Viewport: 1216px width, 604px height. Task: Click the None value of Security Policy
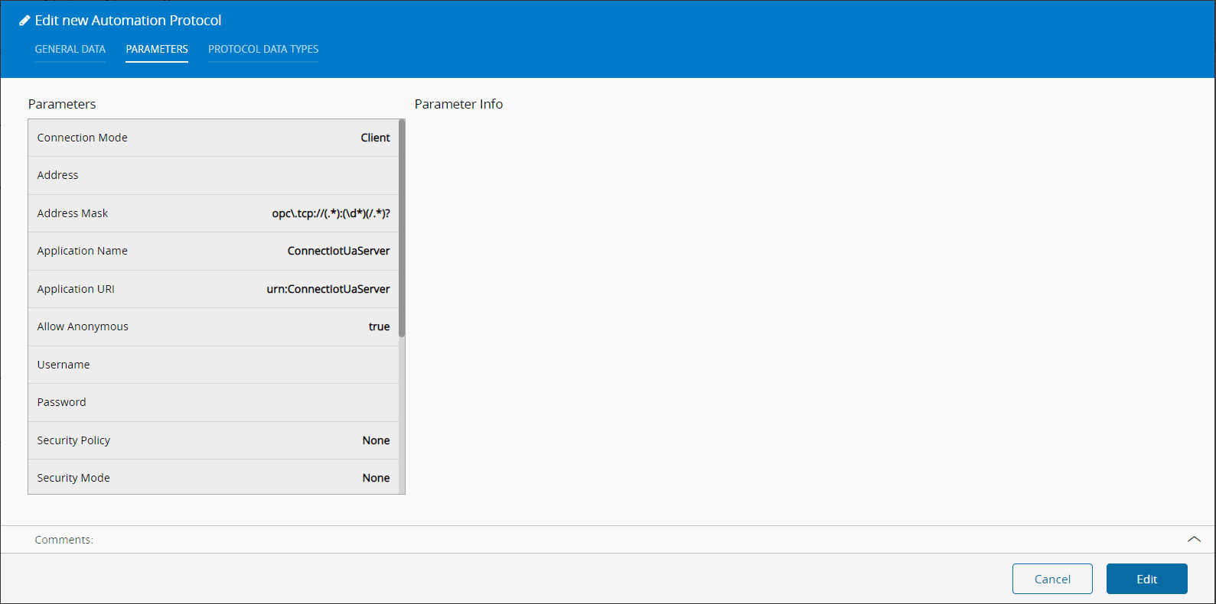[x=376, y=440]
